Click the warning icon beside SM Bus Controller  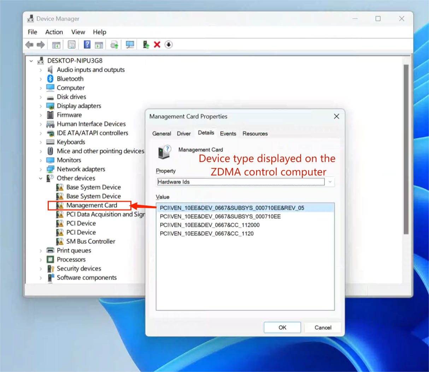[60, 241]
